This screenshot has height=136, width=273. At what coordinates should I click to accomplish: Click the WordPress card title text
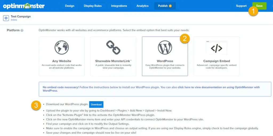[165, 61]
